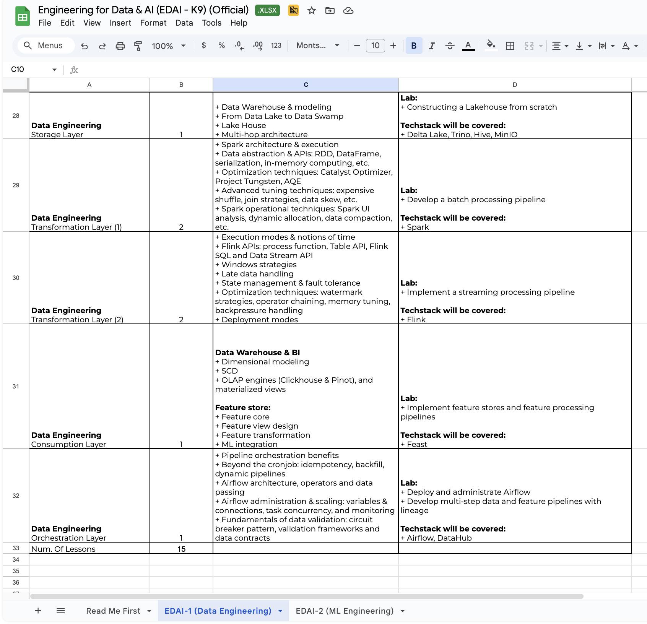Select column C header
This screenshot has width=647, height=624.
point(306,84)
